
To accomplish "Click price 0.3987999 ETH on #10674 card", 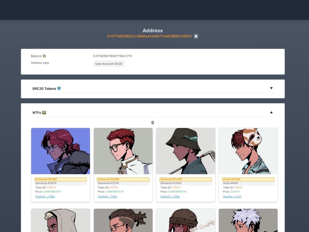I will pyautogui.click(x=52, y=191).
